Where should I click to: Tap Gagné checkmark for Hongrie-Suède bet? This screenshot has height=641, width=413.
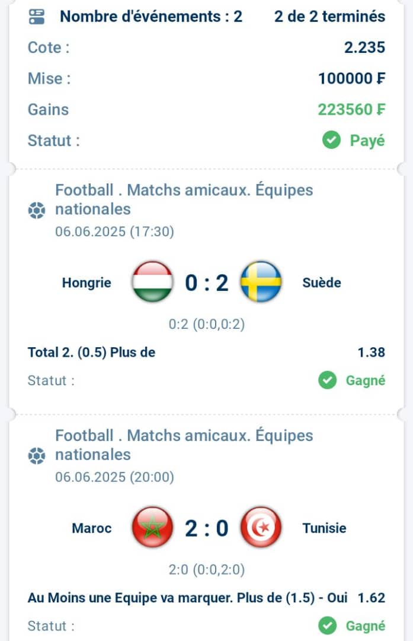[x=327, y=380]
